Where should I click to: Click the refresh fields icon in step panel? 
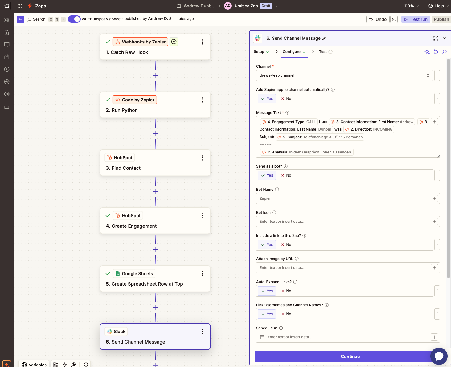pos(436,52)
